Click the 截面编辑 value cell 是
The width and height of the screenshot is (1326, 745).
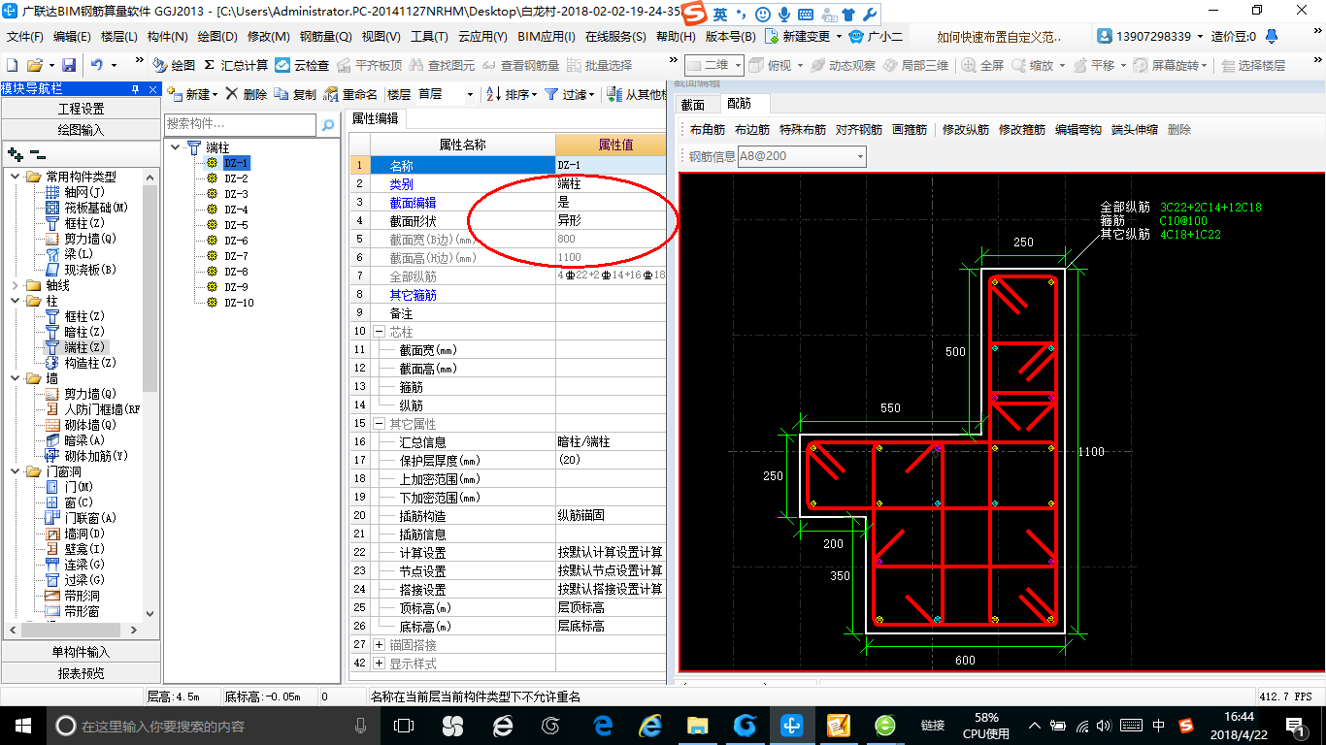point(611,202)
